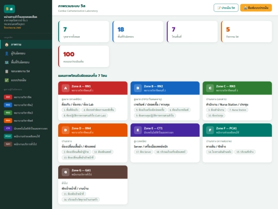Click the Zone B — RN2 header title
278x209 pixels.
[x=153, y=86]
